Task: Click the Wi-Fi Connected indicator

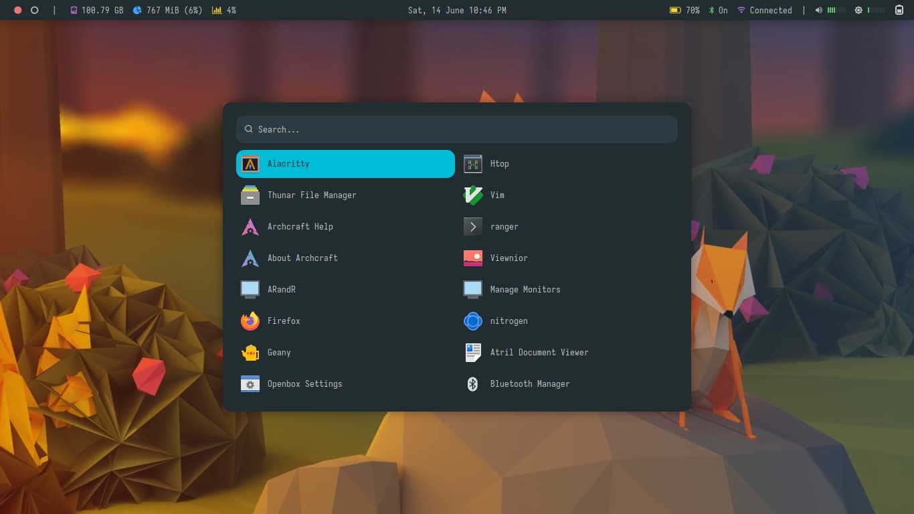Action: point(764,10)
